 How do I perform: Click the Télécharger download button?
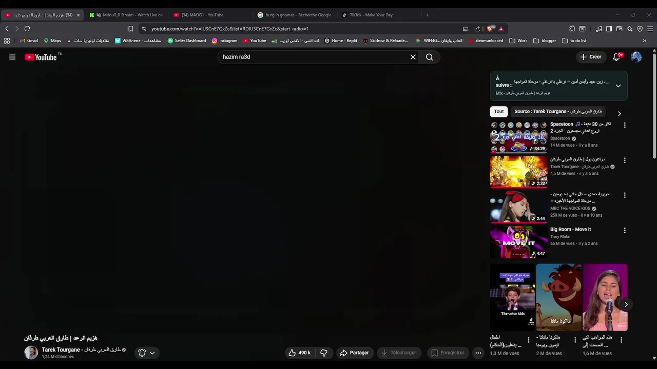point(399,353)
